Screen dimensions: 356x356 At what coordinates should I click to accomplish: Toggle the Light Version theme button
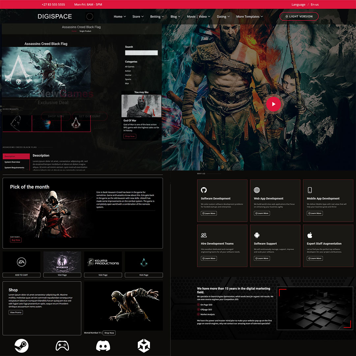pos(299,16)
